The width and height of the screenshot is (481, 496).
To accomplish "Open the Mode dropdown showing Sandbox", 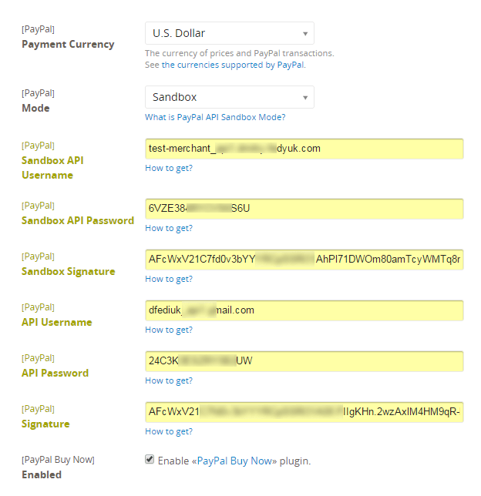I will coord(229,97).
